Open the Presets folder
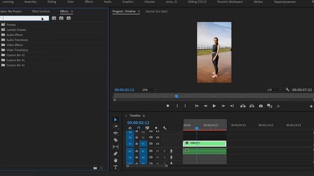This screenshot has height=176, width=314. (11, 25)
